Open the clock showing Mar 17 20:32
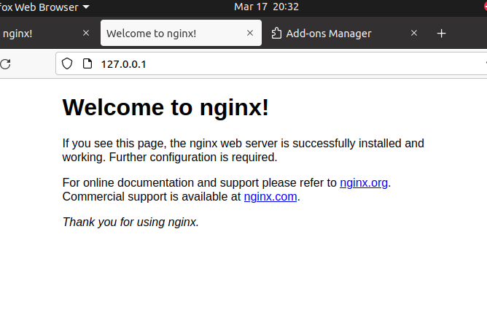Screen dimensions: 487x326 (267, 7)
